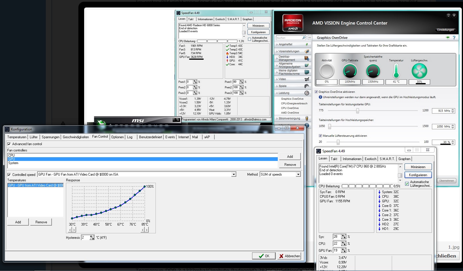Click the Aktivität gauge icon
Screen dimensions: 463x271
[x=327, y=71]
